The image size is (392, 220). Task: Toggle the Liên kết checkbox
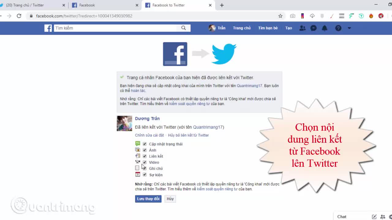[x=145, y=156]
